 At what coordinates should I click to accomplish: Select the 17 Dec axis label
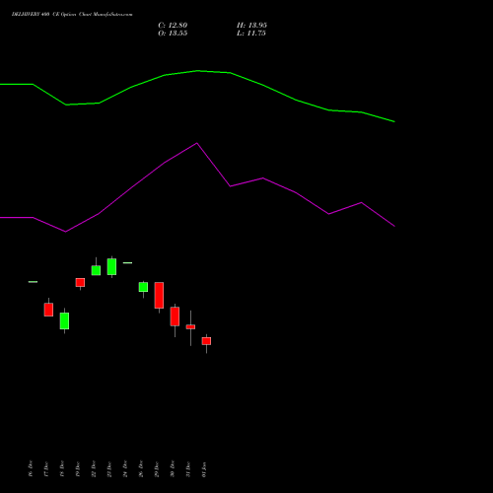pyautogui.click(x=46, y=468)
